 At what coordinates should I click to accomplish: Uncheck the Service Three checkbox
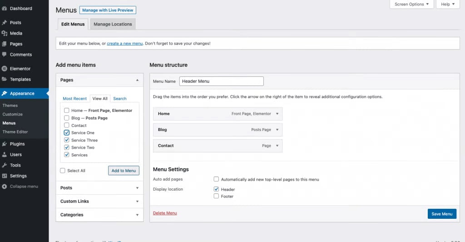(x=67, y=140)
